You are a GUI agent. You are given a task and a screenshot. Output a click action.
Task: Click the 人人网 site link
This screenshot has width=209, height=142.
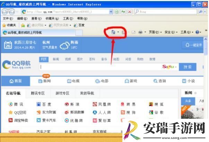coord(102,112)
